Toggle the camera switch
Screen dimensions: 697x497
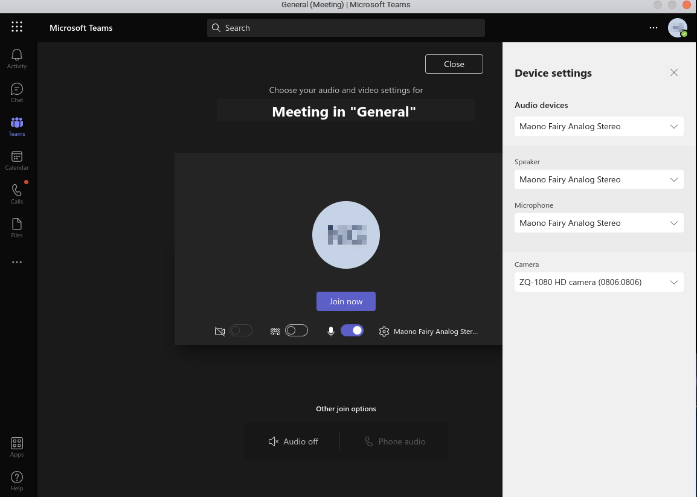point(241,330)
